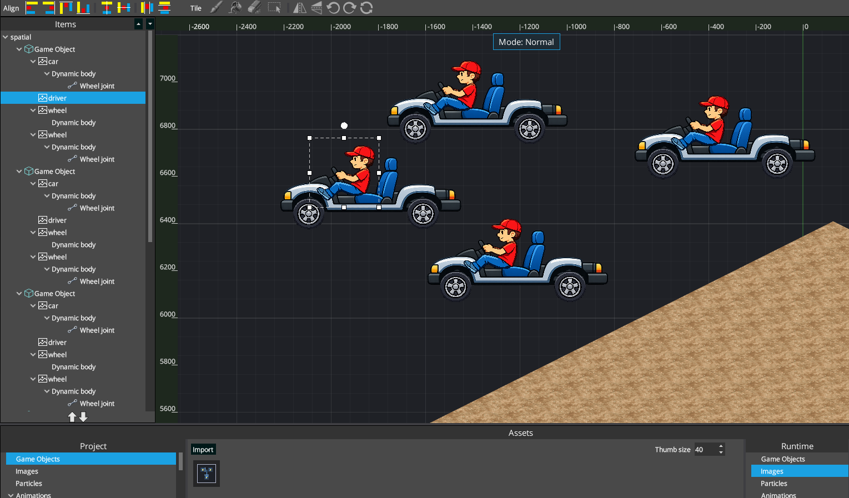Click the Items panel dropdown arrow button
The width and height of the screenshot is (849, 498).
(150, 24)
